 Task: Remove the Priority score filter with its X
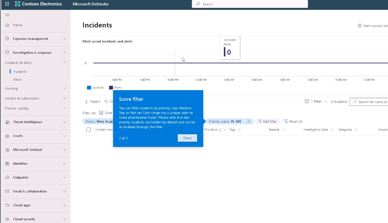click(x=249, y=122)
